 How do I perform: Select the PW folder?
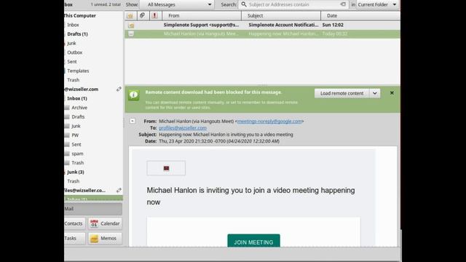pyautogui.click(x=75, y=135)
